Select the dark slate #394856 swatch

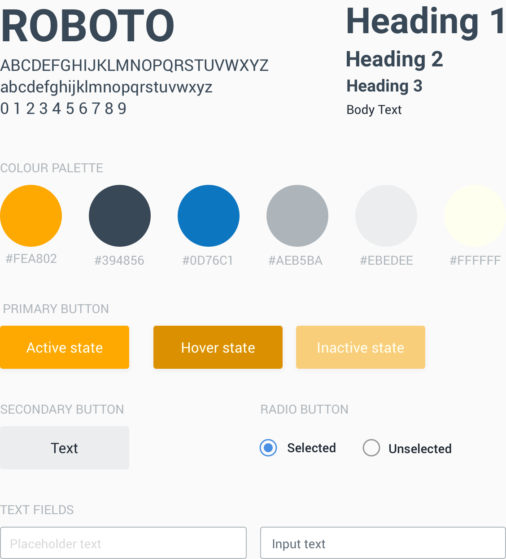[x=120, y=216]
